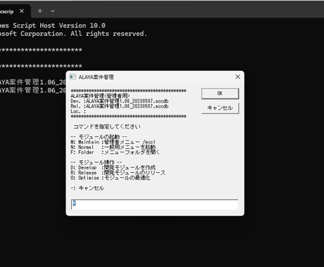The image size is (324, 267).
Task: Click the F: Folder command line
Action: pos(115,152)
